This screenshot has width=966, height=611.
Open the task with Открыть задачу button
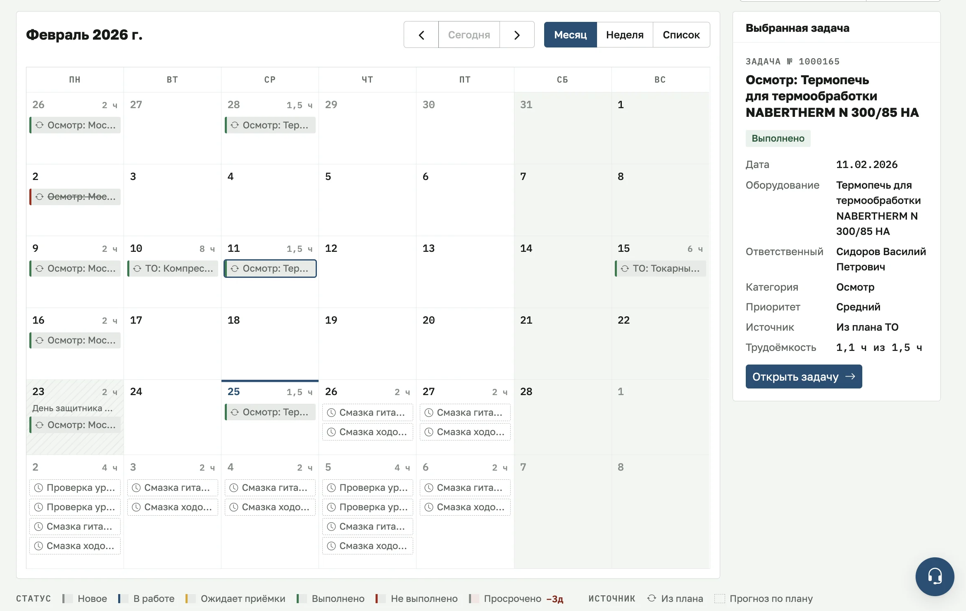pos(804,377)
